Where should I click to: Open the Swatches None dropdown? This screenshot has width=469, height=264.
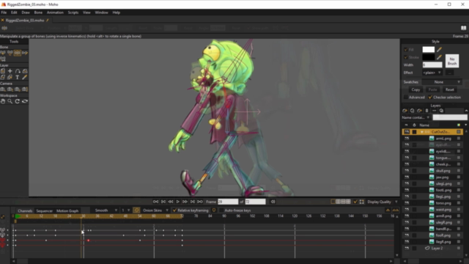pyautogui.click(x=441, y=82)
